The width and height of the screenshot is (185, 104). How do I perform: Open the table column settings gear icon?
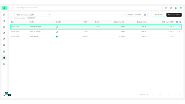(x=177, y=22)
